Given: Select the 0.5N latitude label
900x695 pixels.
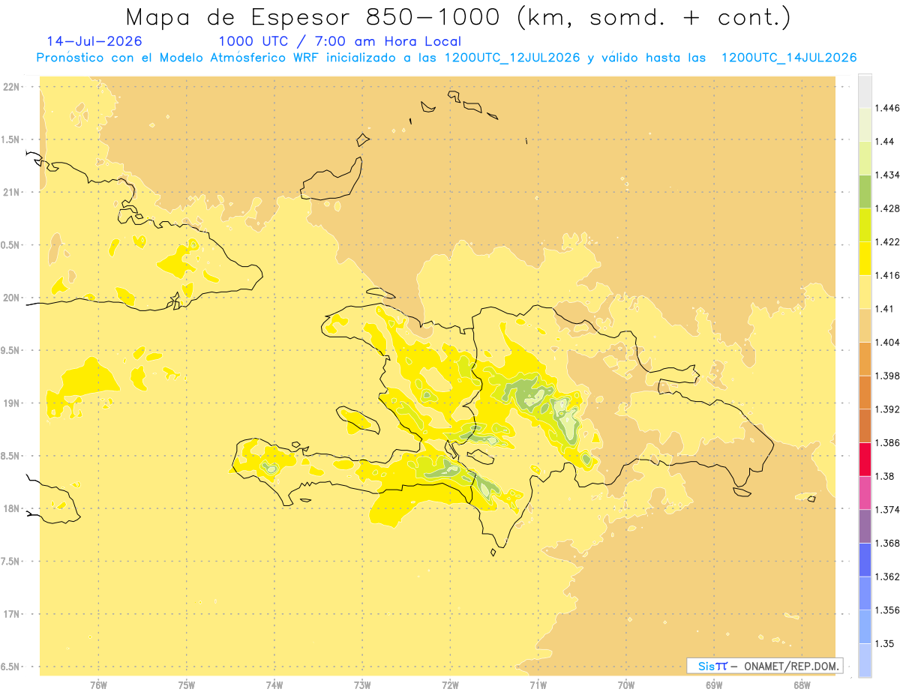Looking at the screenshot, I should pos(11,245).
